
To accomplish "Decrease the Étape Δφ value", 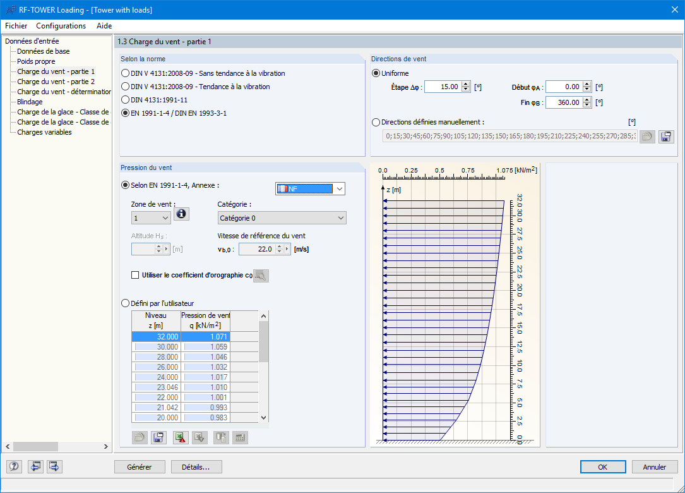I will [x=466, y=90].
